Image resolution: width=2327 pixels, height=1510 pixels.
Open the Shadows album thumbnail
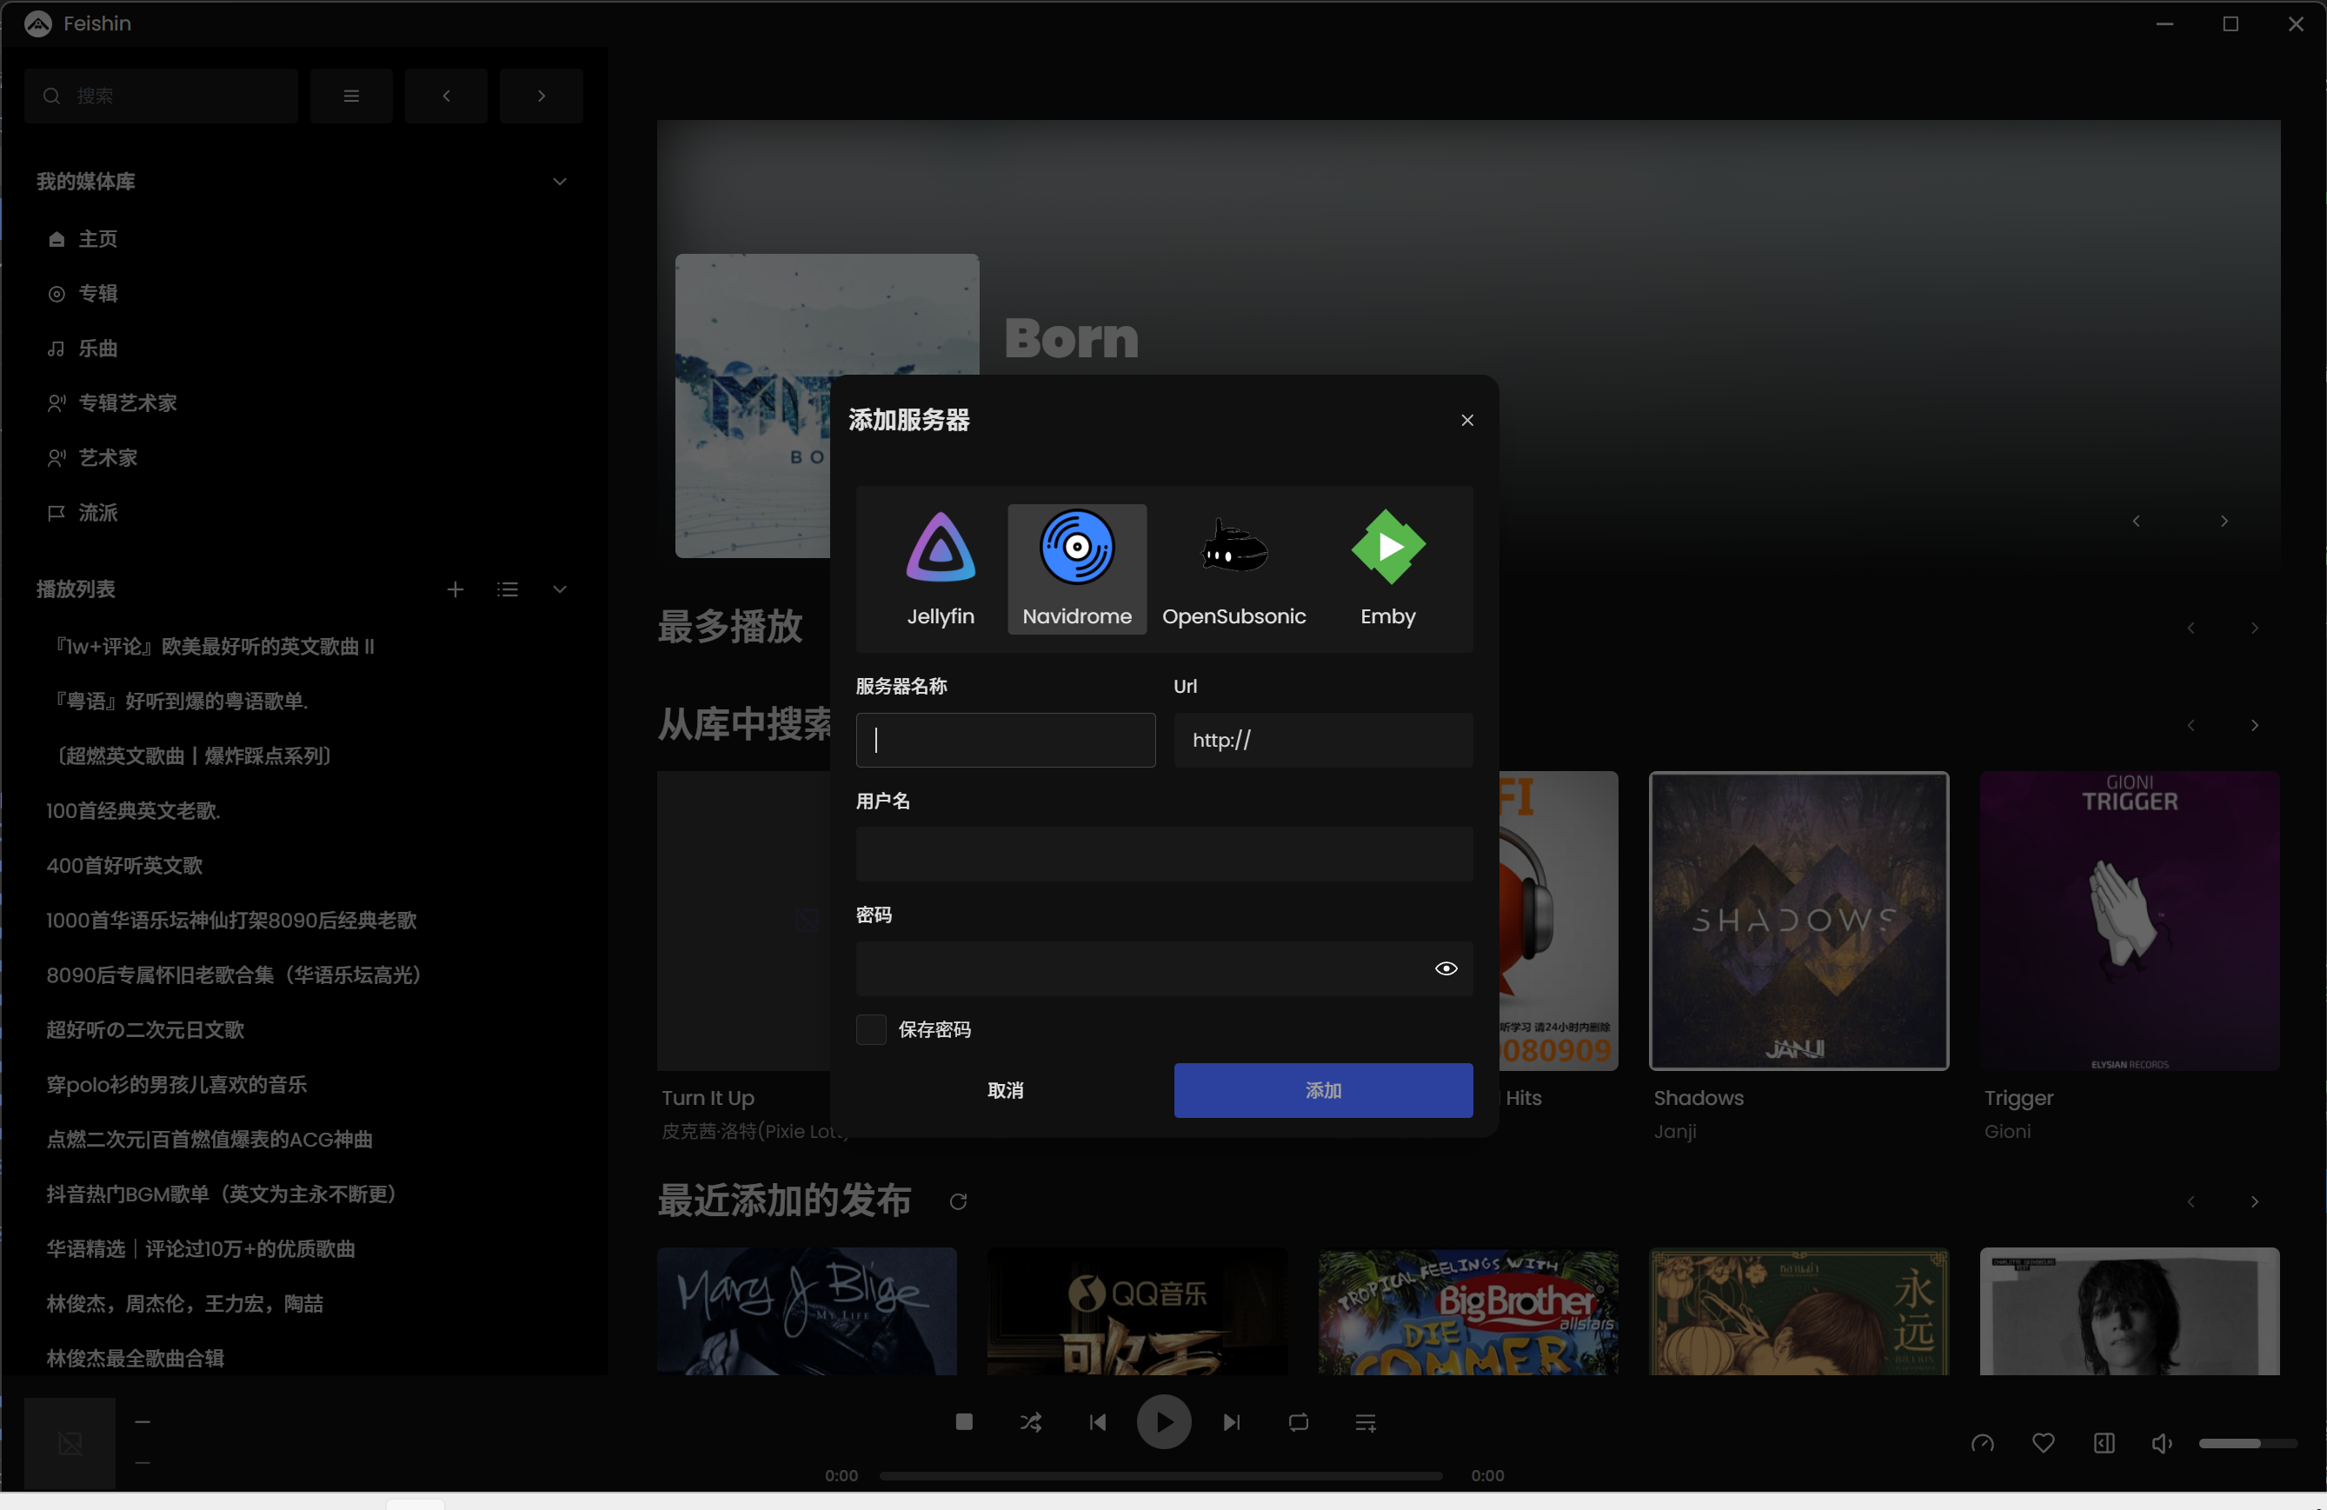1798,921
